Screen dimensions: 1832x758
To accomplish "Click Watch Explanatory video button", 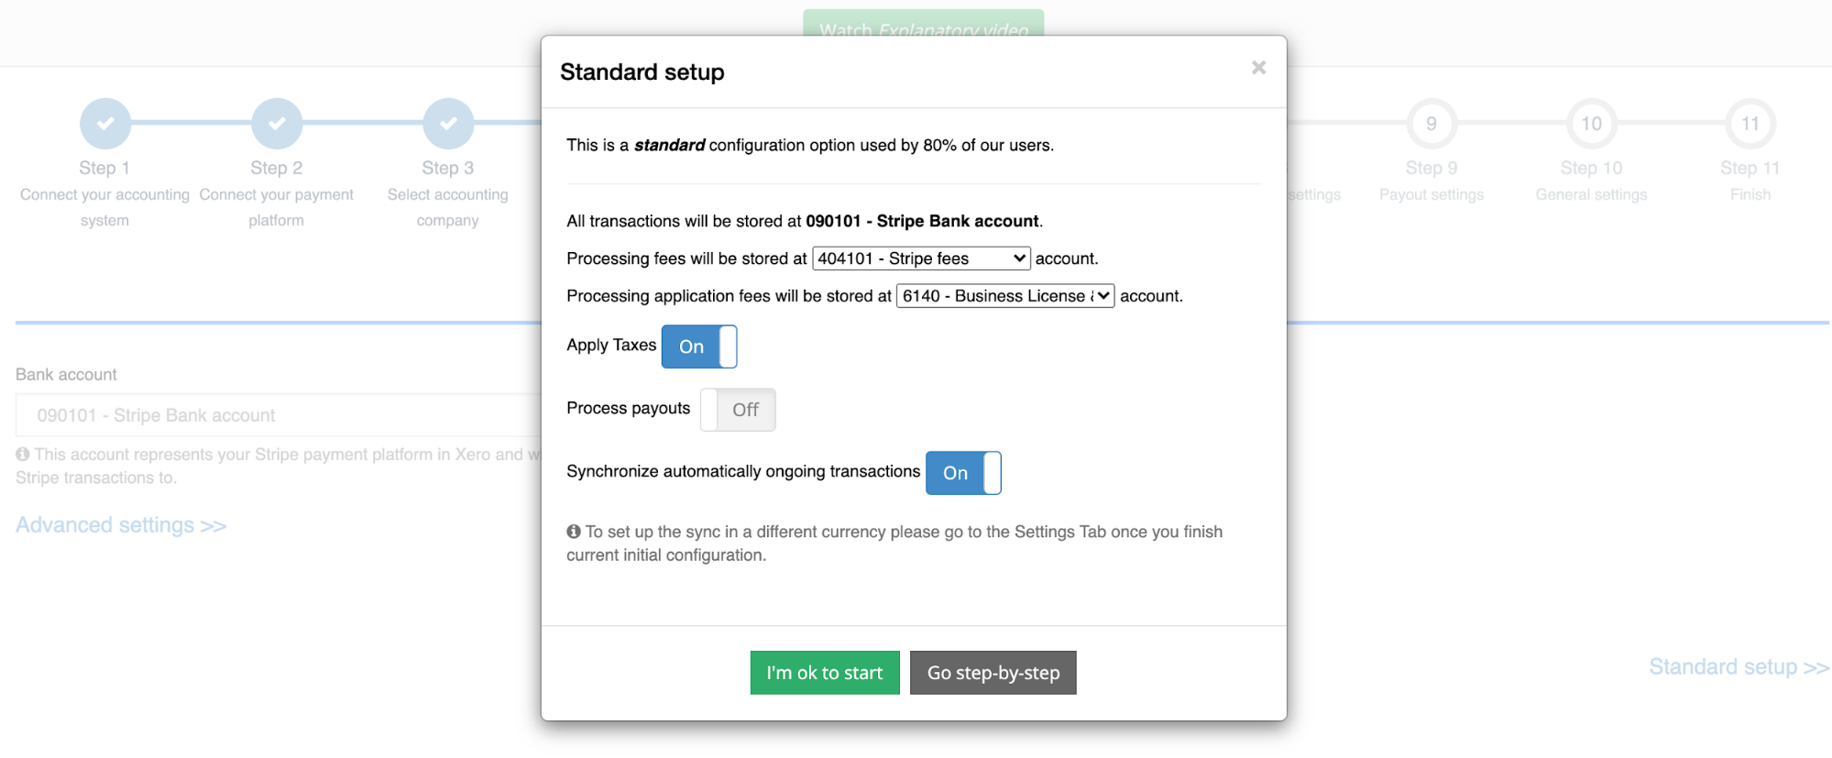I will pyautogui.click(x=924, y=24).
